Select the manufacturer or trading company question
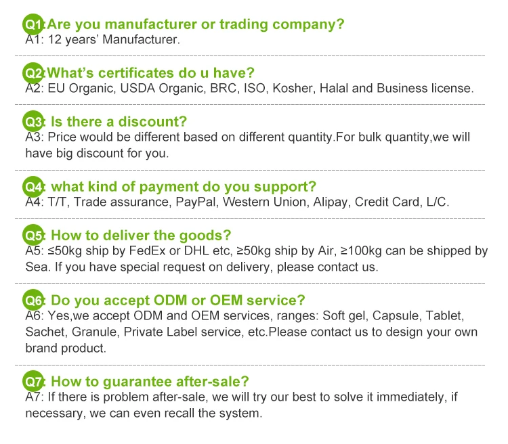This screenshot has width=508, height=444. coord(196,25)
